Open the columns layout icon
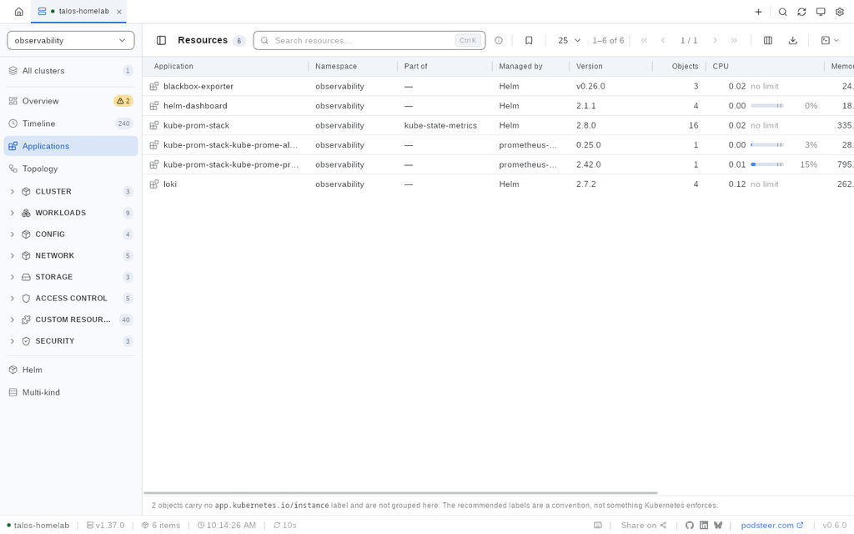The height and width of the screenshot is (534, 854). pos(768,40)
